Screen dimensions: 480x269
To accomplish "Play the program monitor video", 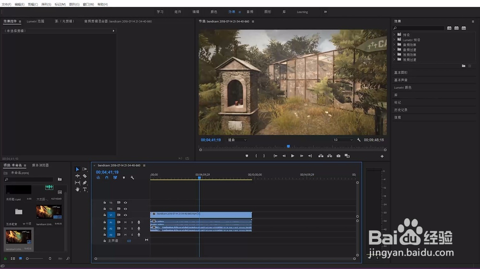I will pyautogui.click(x=292, y=156).
